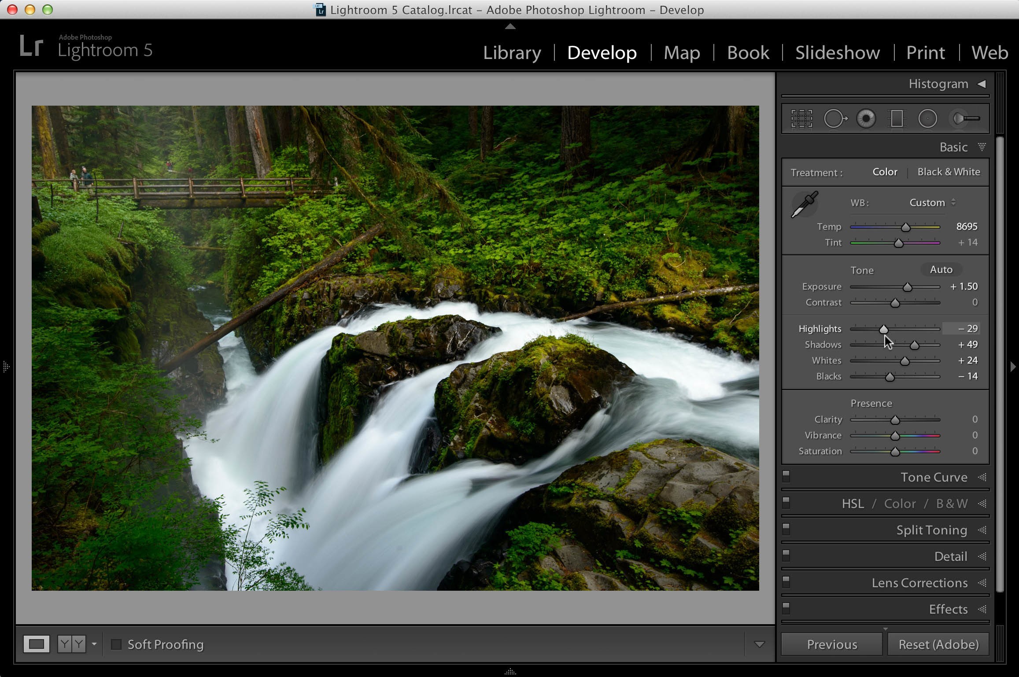Screen dimensions: 1019x677
Task: Click the Vibrance slider handle
Action: coord(895,436)
